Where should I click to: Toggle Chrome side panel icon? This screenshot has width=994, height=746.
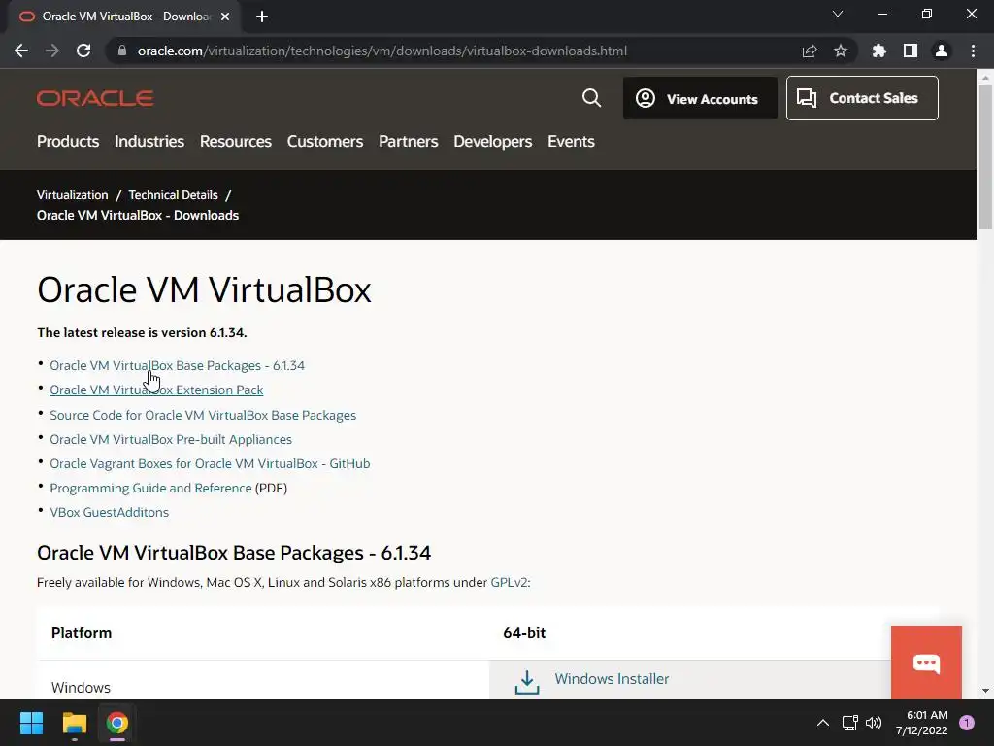[911, 51]
